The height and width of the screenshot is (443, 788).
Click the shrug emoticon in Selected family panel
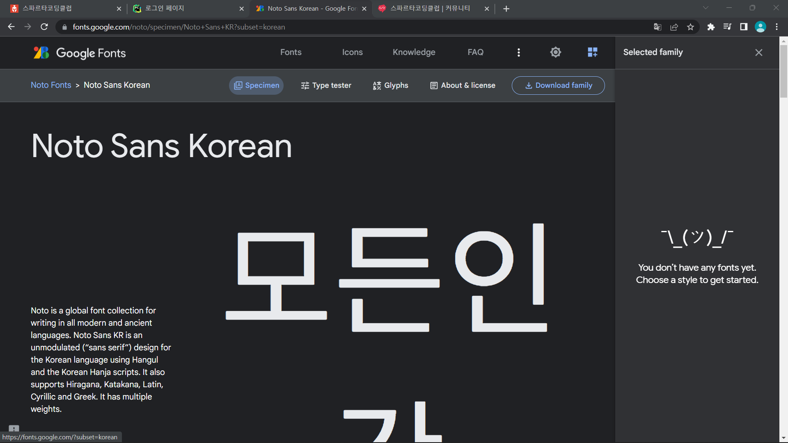point(697,238)
